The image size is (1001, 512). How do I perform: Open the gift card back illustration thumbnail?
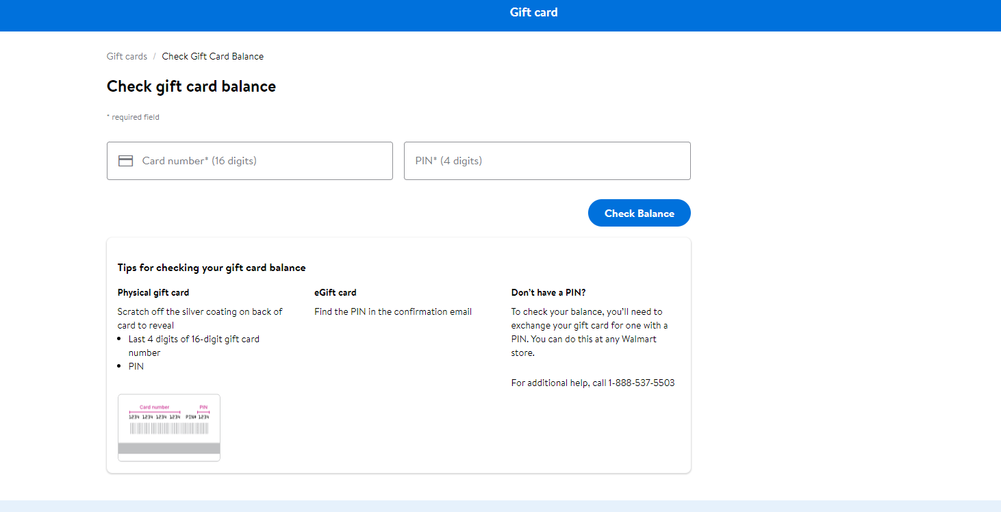point(169,427)
